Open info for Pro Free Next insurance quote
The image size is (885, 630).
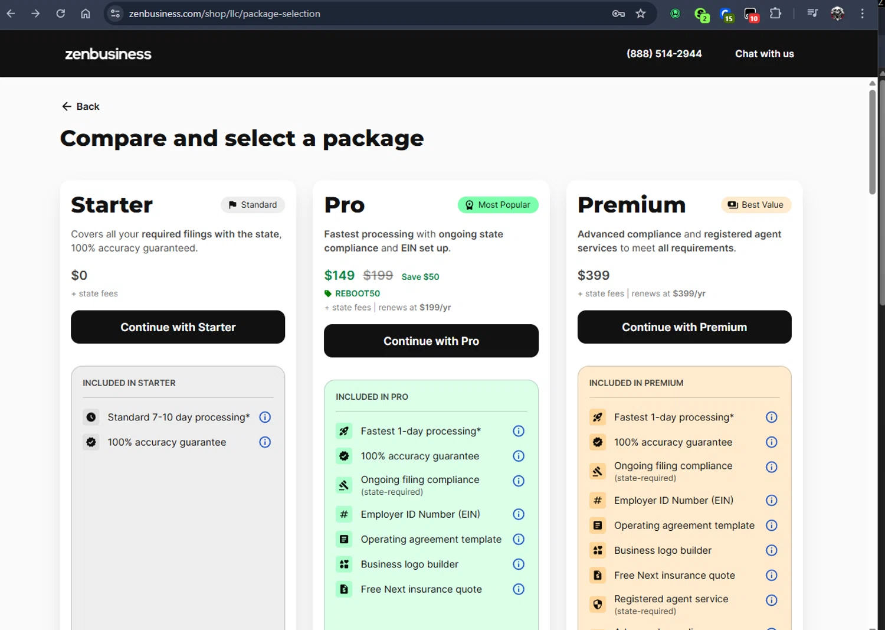[519, 589]
